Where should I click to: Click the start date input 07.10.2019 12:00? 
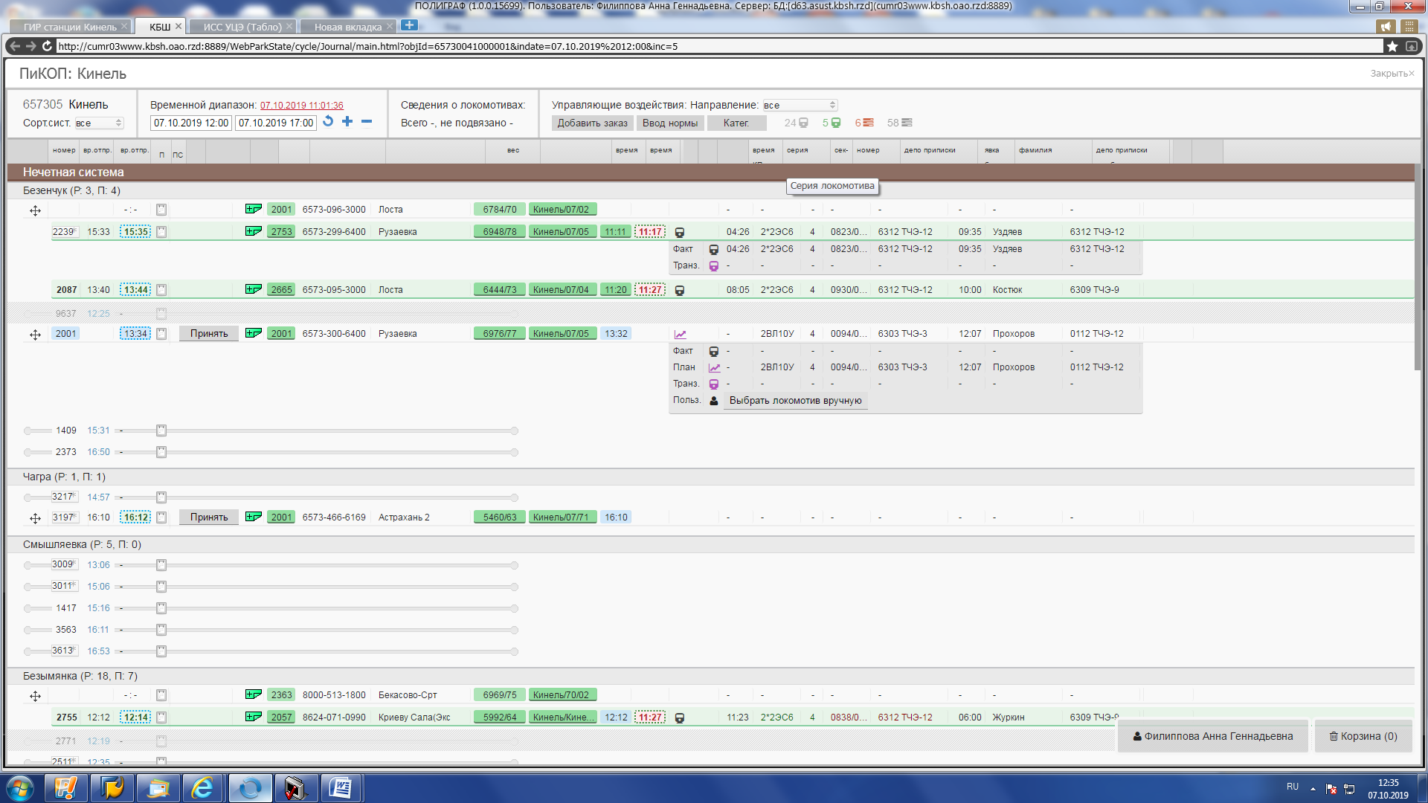[x=191, y=123]
